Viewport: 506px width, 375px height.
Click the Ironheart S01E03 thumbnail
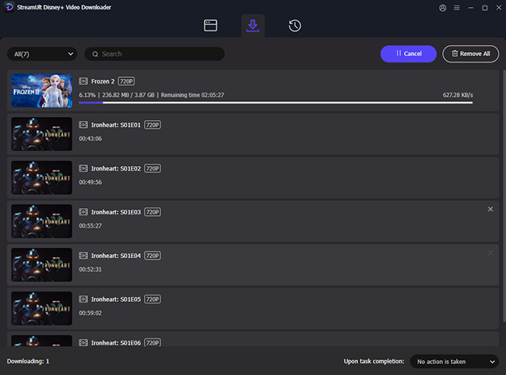41,221
